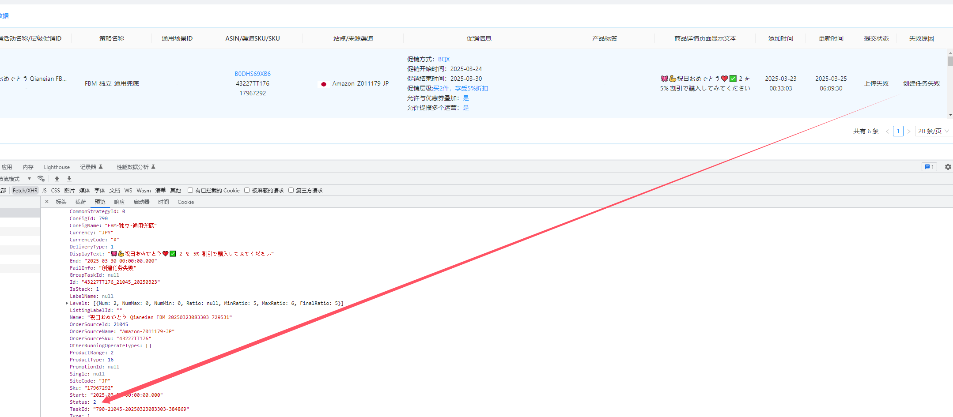
Task: Select the Fetch/XHR request filter
Action: pyautogui.click(x=25, y=191)
